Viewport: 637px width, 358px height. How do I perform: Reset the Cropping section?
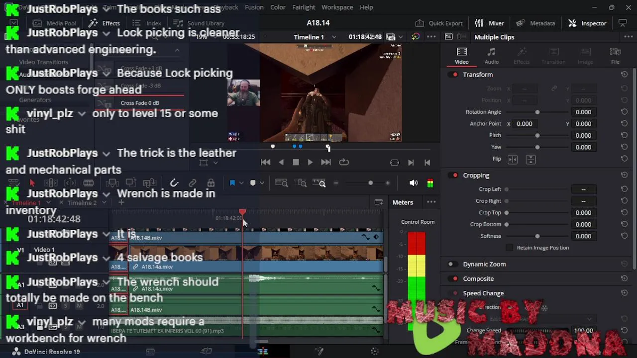(624, 175)
